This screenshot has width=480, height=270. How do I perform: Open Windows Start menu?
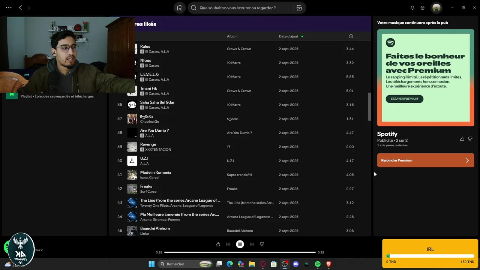pos(151,264)
